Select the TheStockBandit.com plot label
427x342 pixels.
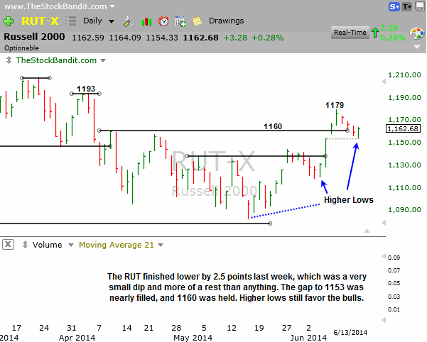(x=56, y=60)
